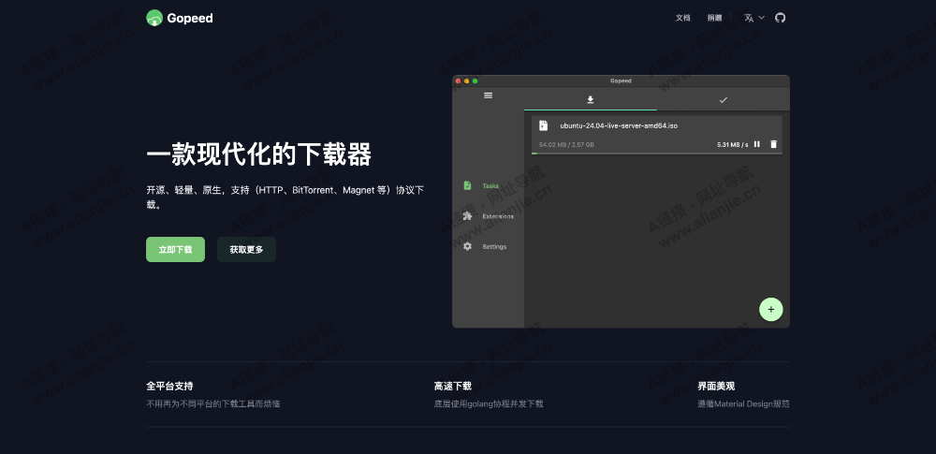This screenshot has height=454, width=936.
Task: Delete the ubuntu ISO download task
Action: [x=774, y=144]
